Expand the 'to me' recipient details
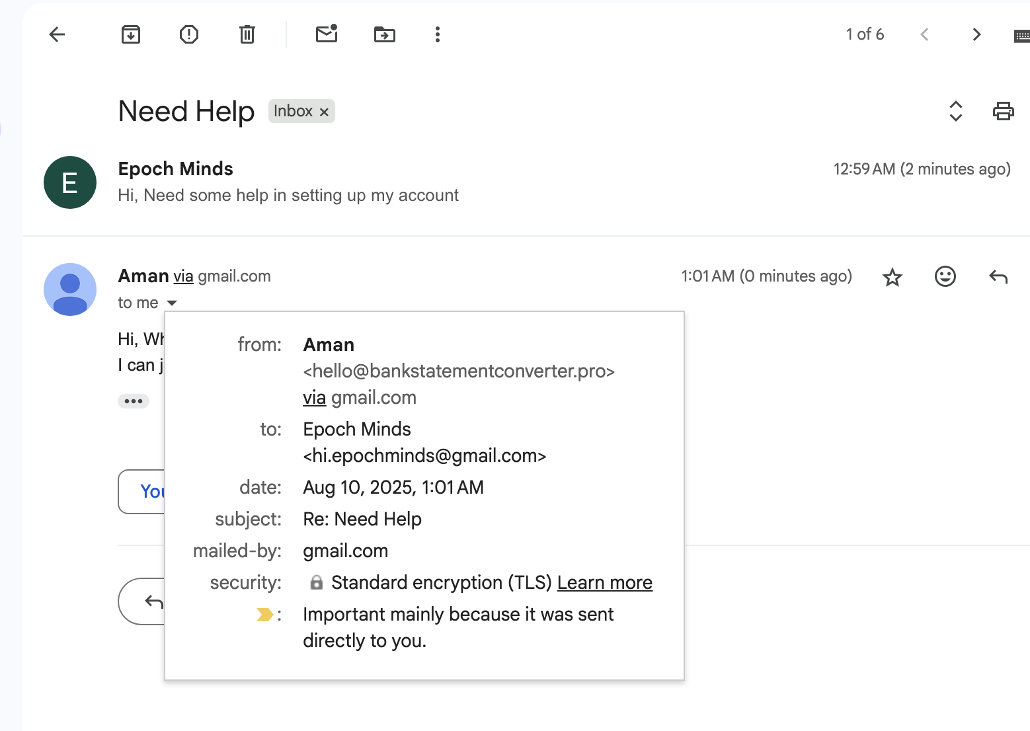 click(171, 303)
